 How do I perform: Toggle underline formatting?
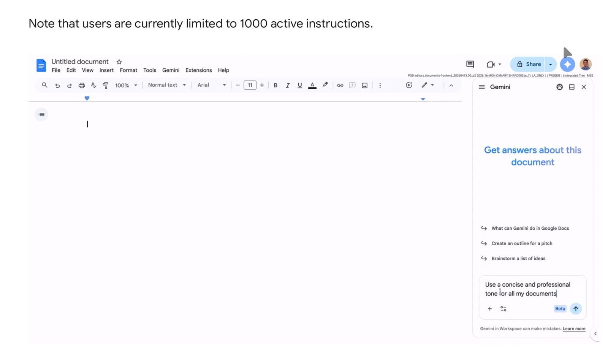[300, 85]
